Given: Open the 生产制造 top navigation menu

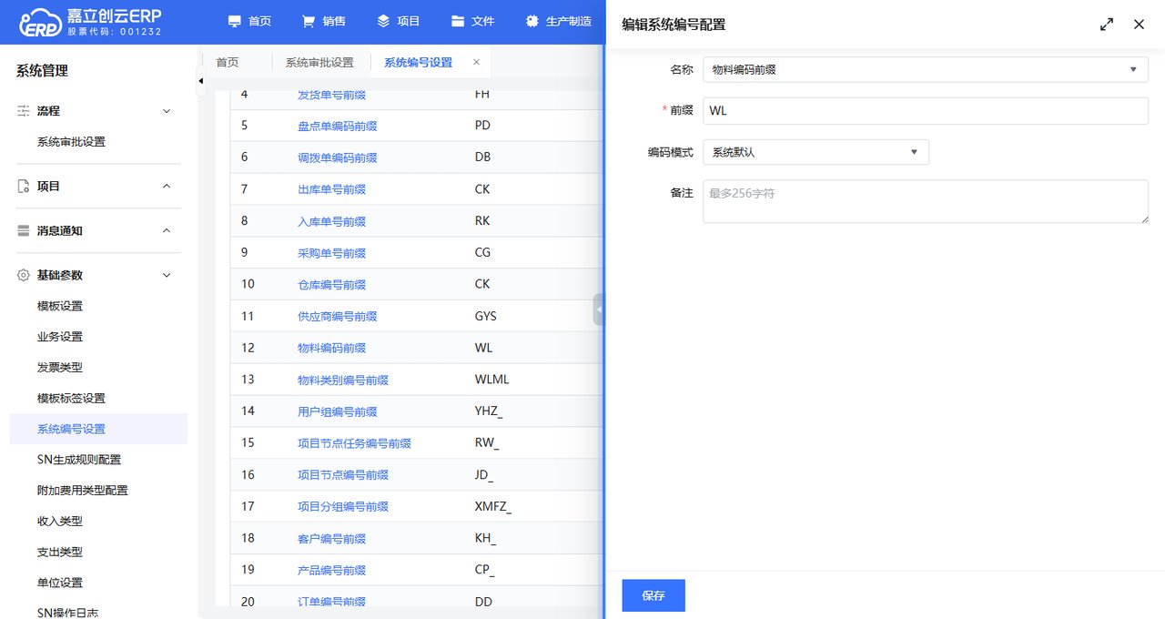Looking at the screenshot, I should tap(559, 21).
